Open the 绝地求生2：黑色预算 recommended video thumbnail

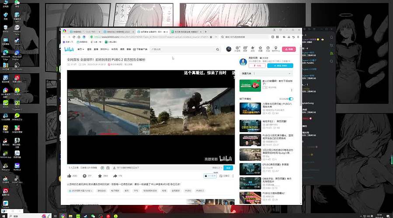tap(250, 126)
